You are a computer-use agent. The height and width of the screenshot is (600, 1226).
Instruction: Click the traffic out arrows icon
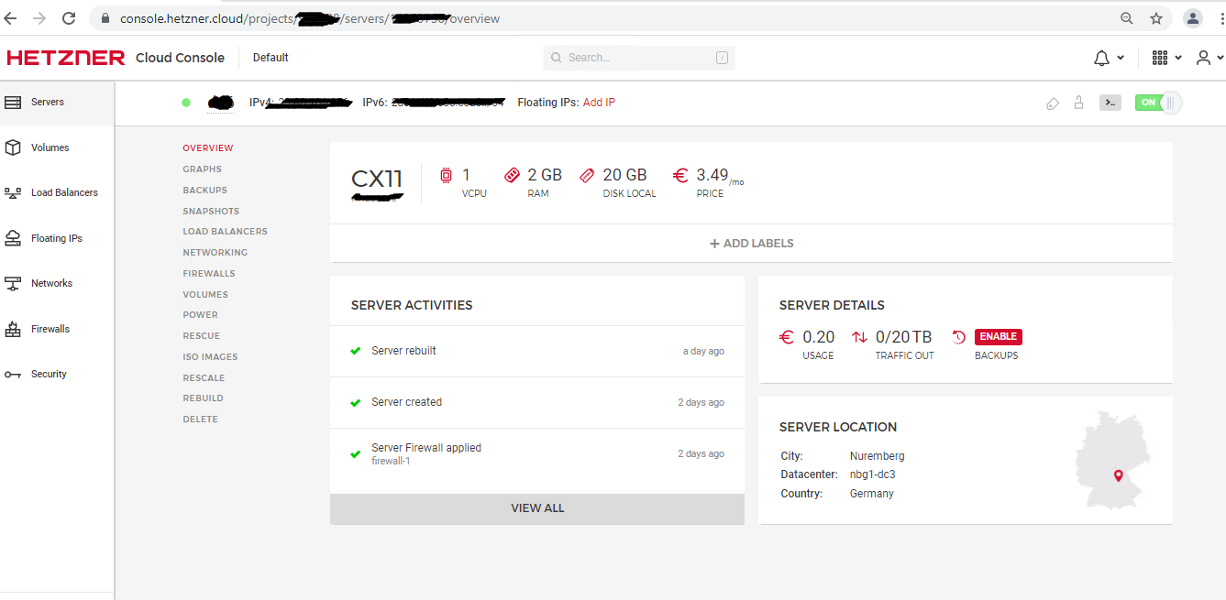(859, 337)
